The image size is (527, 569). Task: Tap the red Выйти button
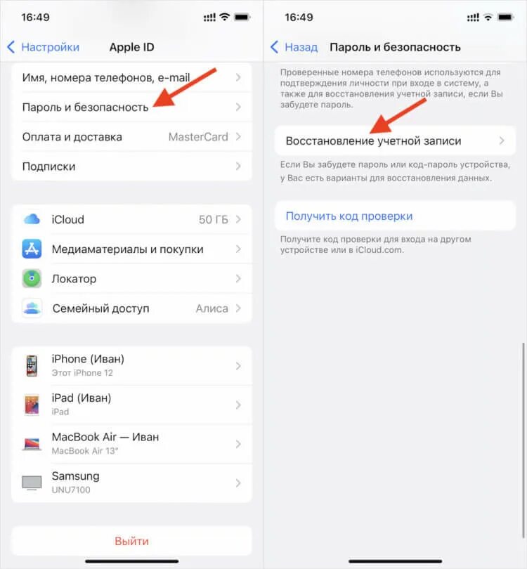tap(132, 541)
